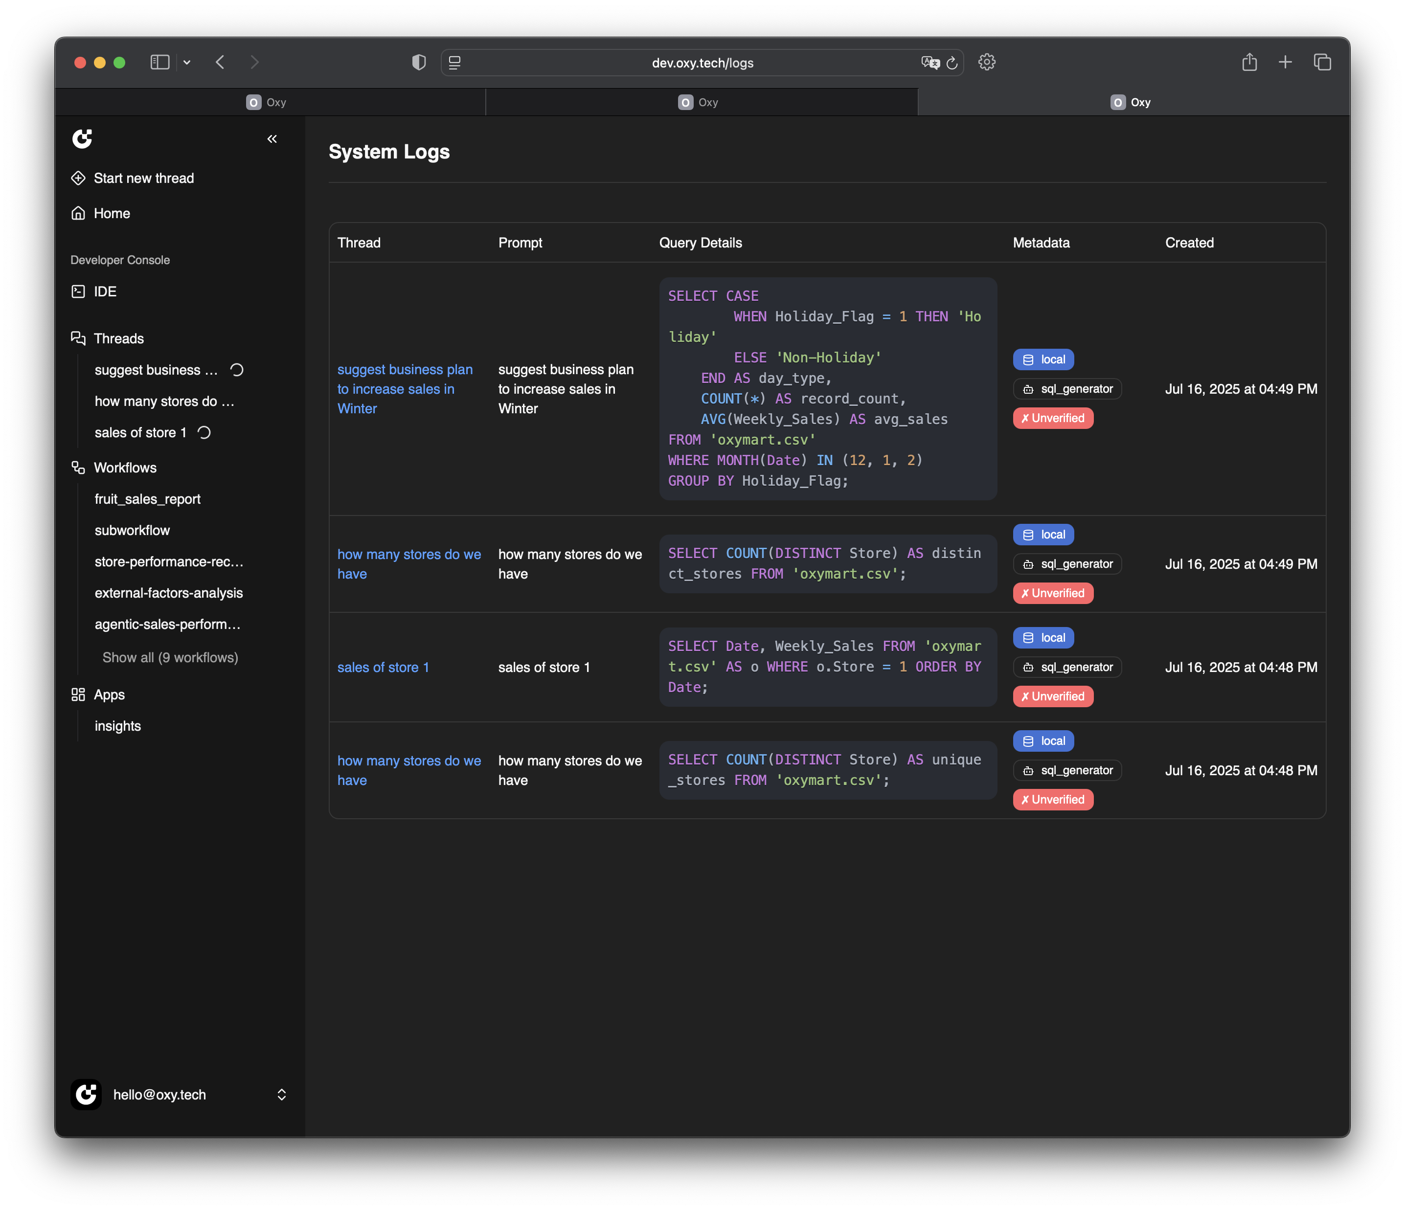Switch to the second Oxy browser tab

(x=702, y=102)
